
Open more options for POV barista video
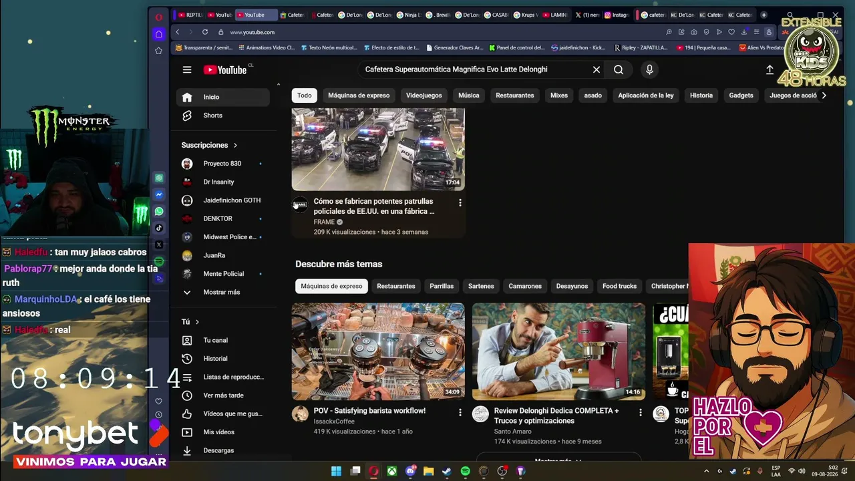460,413
